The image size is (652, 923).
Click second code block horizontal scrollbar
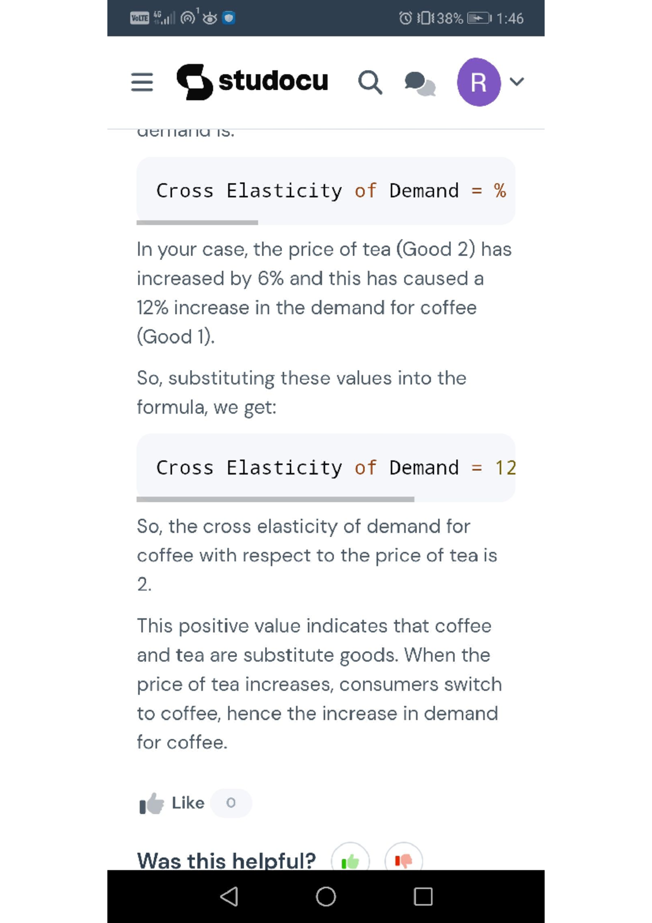[275, 499]
